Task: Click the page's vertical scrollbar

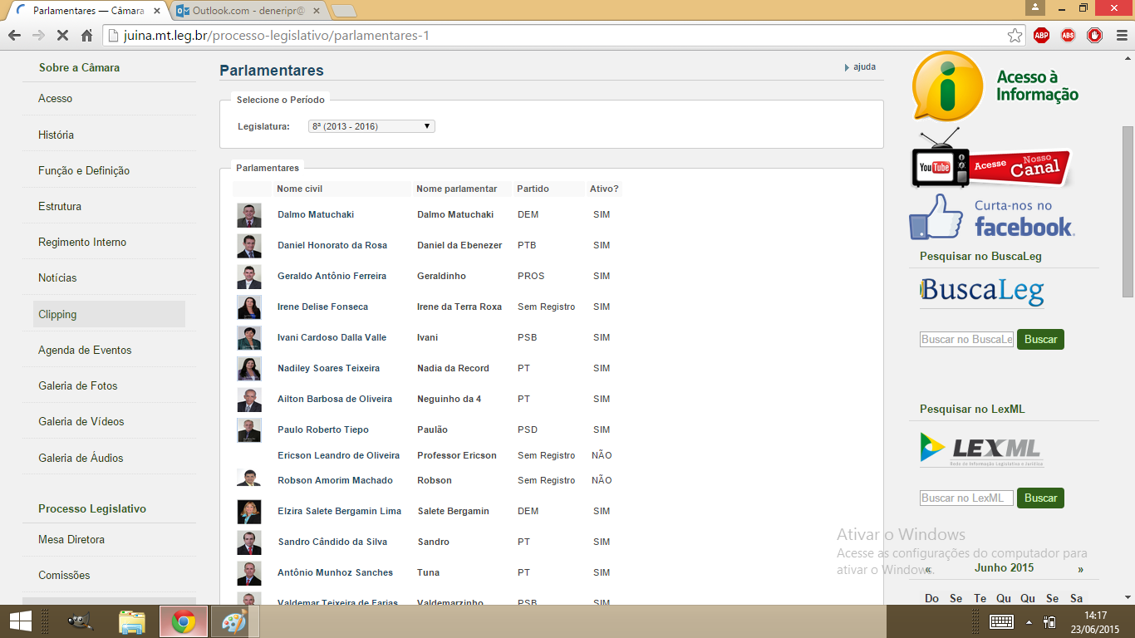Action: (1128, 211)
